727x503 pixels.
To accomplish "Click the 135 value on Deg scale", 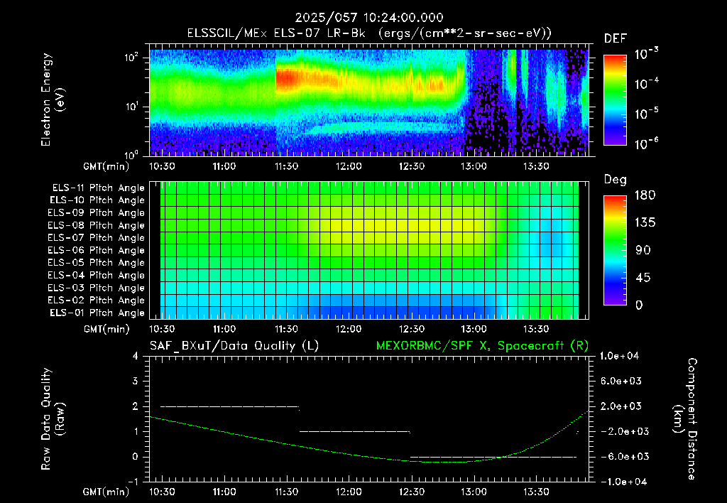I will 645,222.
